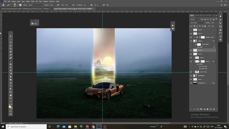The width and height of the screenshot is (229, 129).
Task: Toggle Smart Filters visibility eye
Action: pyautogui.click(x=196, y=44)
